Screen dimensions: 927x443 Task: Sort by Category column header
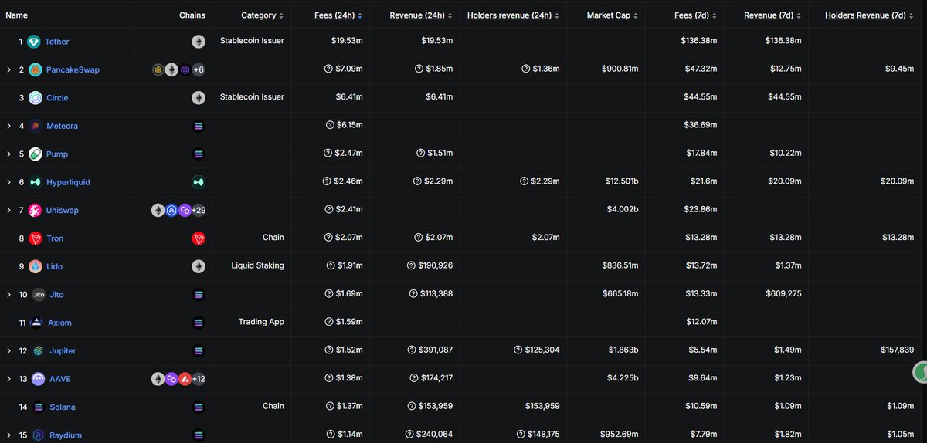click(262, 15)
